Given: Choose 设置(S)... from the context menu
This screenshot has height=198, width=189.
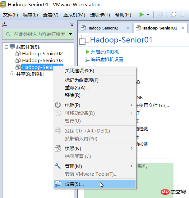Looking at the screenshot, I should 94,184.
